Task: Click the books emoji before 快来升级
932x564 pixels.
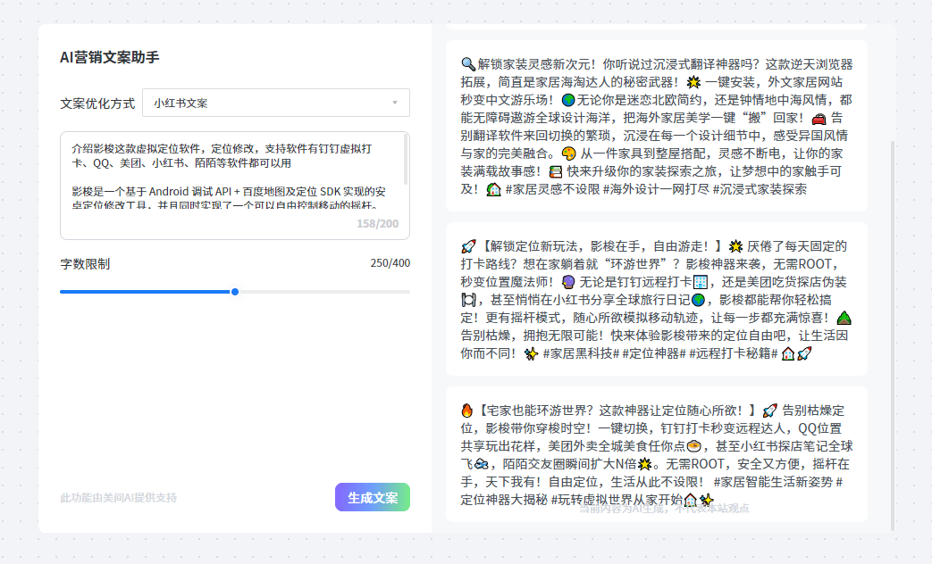Action: [555, 173]
